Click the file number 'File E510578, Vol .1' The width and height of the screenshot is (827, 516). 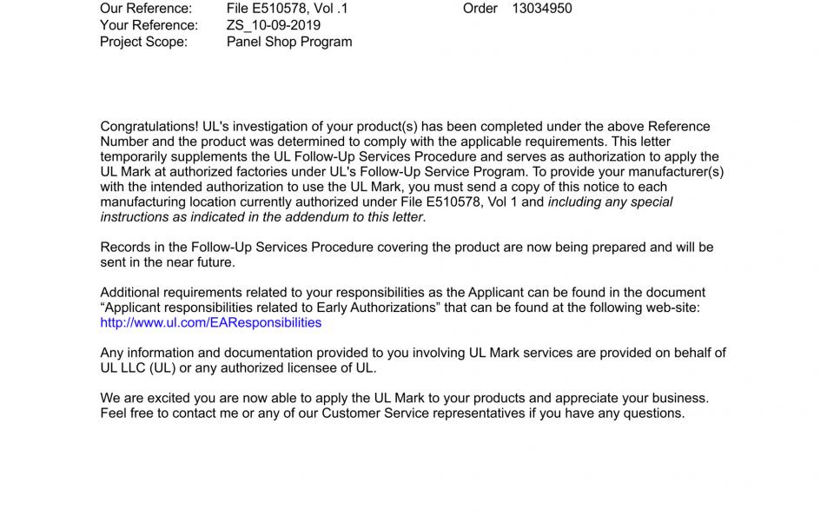(287, 9)
